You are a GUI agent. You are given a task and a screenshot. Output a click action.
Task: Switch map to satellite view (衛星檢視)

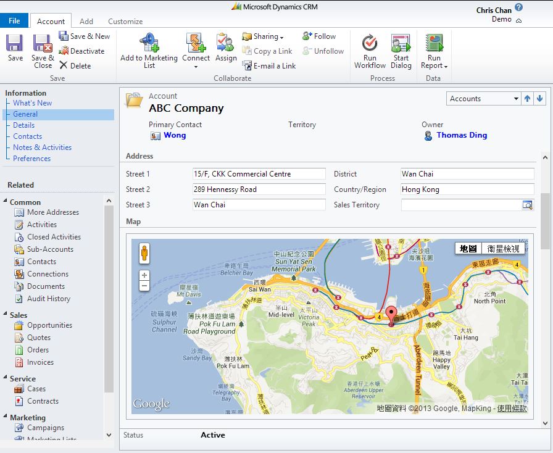503,249
